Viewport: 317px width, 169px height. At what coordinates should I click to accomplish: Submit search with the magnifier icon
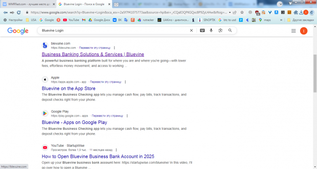[x=230, y=30]
